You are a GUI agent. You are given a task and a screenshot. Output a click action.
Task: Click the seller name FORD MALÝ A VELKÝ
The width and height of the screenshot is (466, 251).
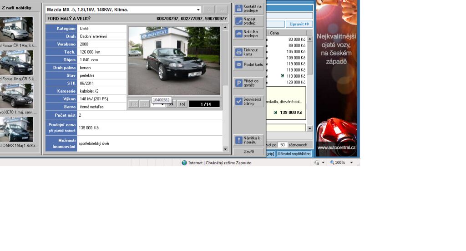click(69, 18)
